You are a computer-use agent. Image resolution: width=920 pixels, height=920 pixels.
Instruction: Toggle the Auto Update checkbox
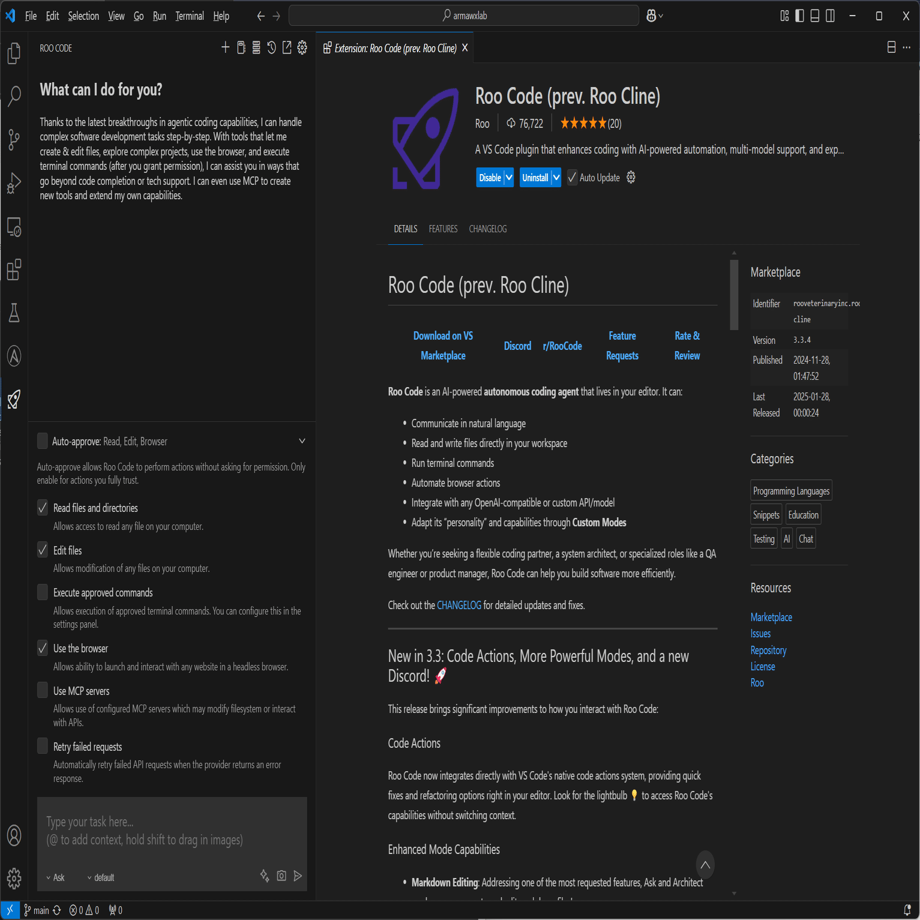[572, 177]
